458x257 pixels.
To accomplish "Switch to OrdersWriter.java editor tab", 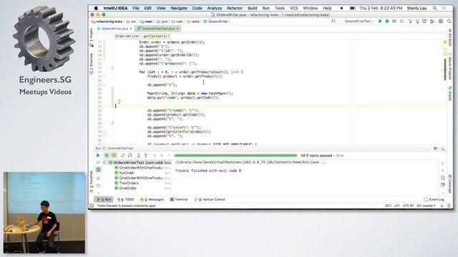I will (114, 29).
